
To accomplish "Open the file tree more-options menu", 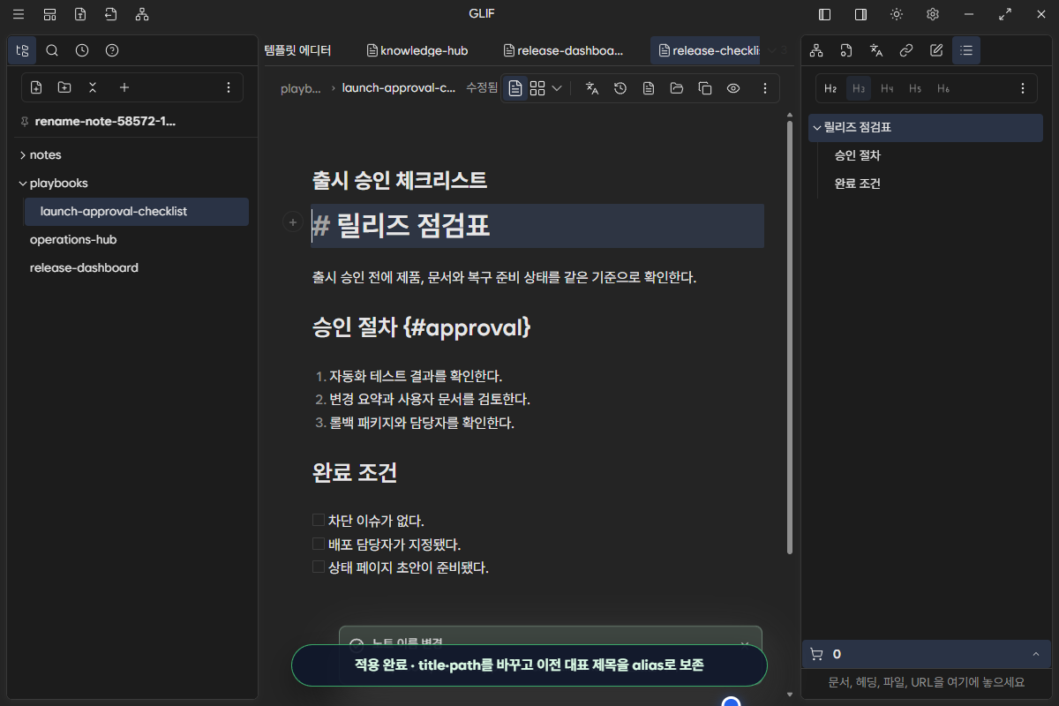I will [229, 87].
